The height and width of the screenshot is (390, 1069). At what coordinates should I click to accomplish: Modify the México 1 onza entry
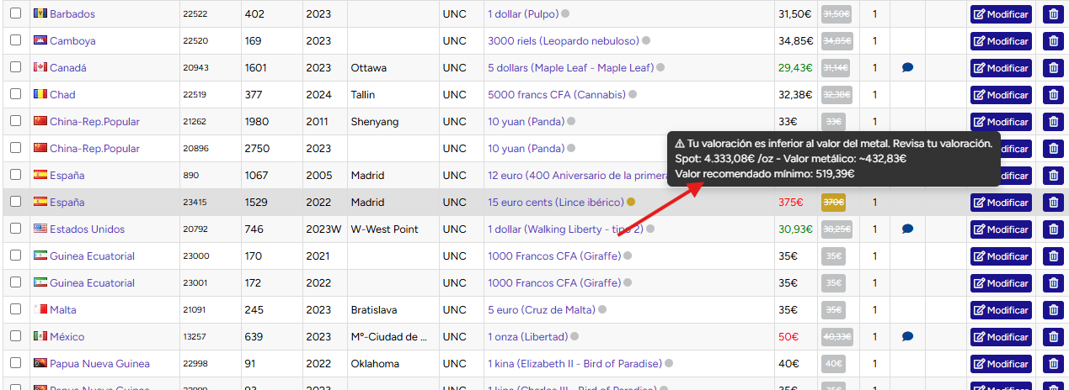pos(1001,337)
